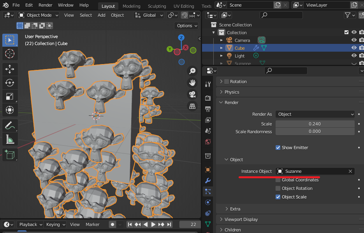This screenshot has width=364, height=233.
Task: Play the animation forward
Action: pos(153,224)
